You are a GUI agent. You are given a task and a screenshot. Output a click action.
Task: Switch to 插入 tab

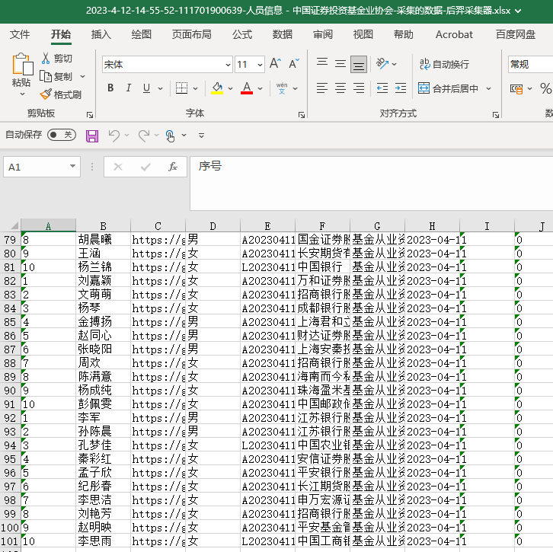(101, 34)
